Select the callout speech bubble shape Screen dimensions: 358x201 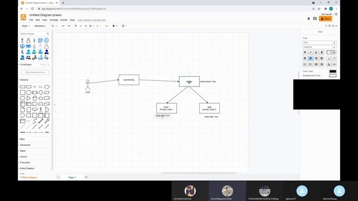tap(35, 109)
